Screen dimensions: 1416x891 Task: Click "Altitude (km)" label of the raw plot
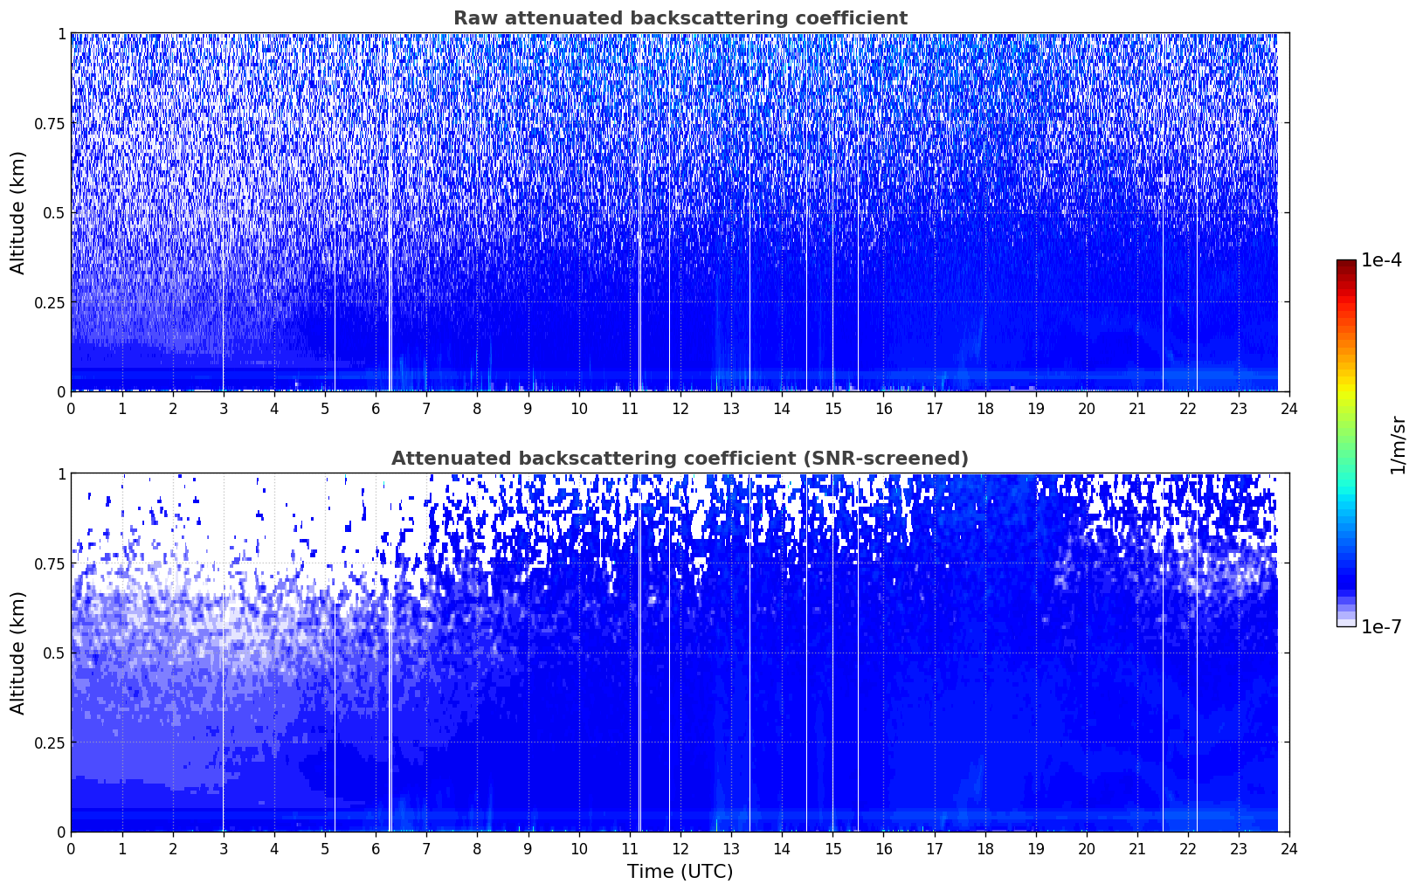point(18,212)
